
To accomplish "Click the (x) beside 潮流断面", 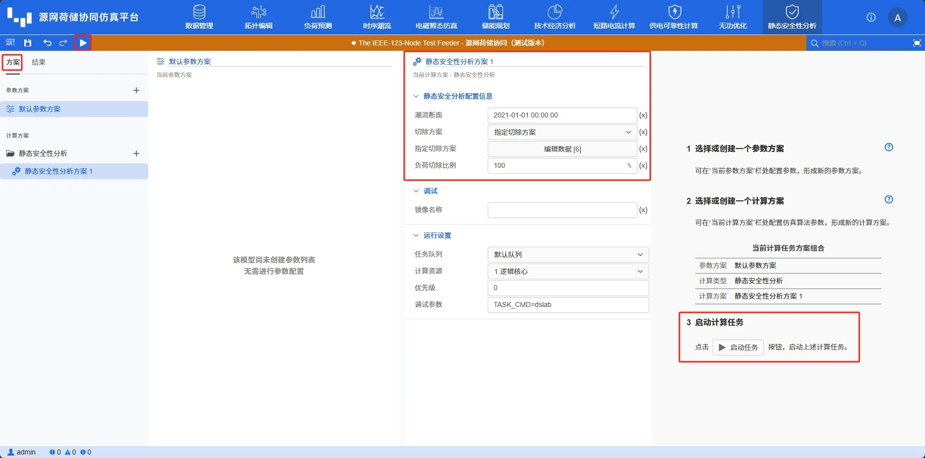I will click(x=643, y=115).
